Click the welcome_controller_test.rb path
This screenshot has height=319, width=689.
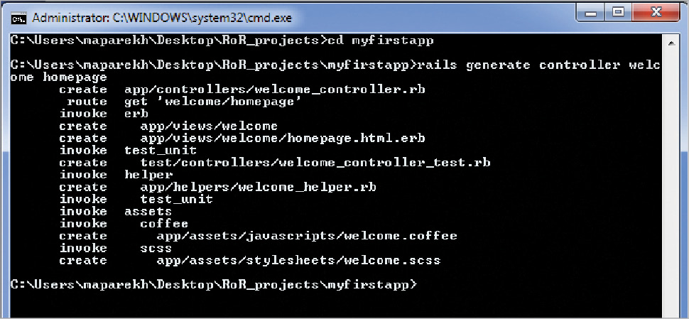click(315, 163)
